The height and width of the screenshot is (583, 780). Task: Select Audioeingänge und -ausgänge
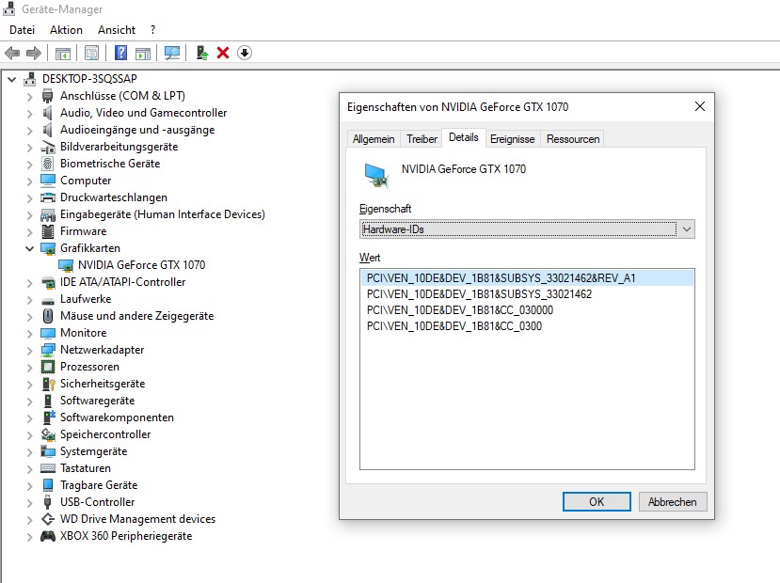[137, 130]
